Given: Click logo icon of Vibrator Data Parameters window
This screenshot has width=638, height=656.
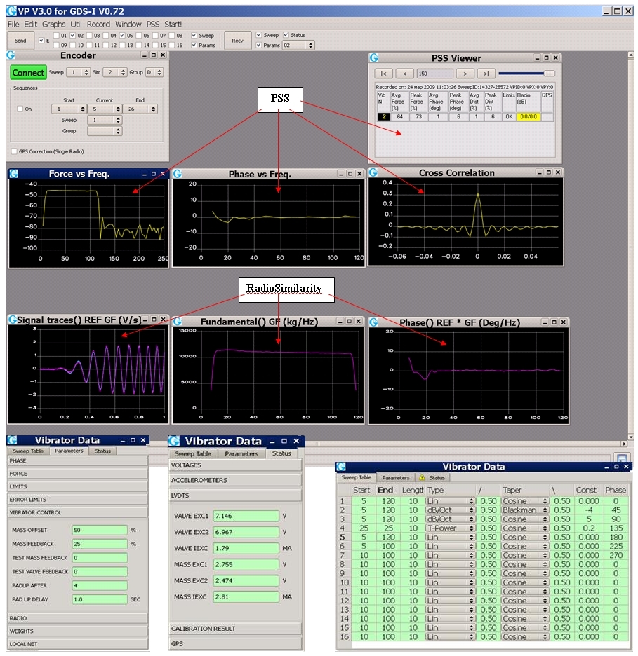Looking at the screenshot, I should pyautogui.click(x=12, y=439).
